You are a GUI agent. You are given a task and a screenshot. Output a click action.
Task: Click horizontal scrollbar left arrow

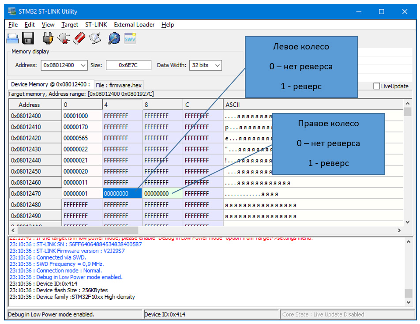pos(13,230)
